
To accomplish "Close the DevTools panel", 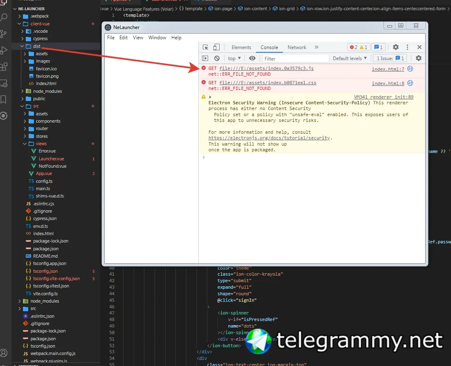I will [420, 47].
